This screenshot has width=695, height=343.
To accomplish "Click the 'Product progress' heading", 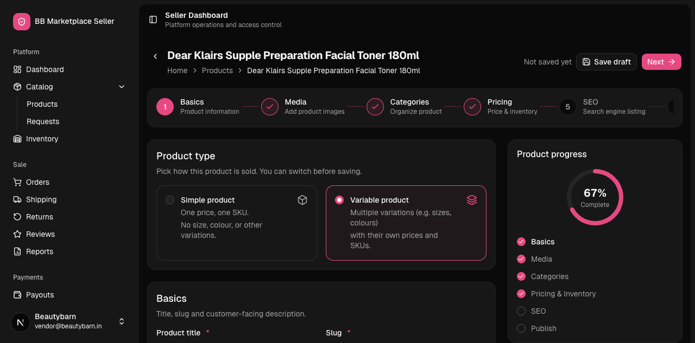I will coord(552,154).
